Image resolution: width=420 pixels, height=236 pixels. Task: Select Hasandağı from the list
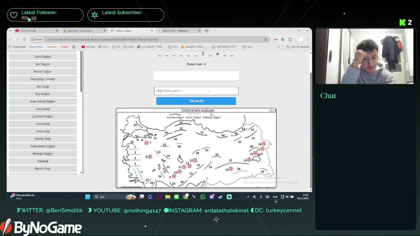point(43,131)
